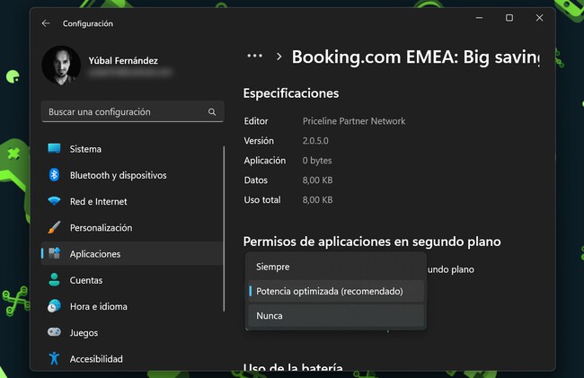Viewport: 584px width, 378px height.
Task: Click the Sistema monitor icon
Action: point(54,149)
